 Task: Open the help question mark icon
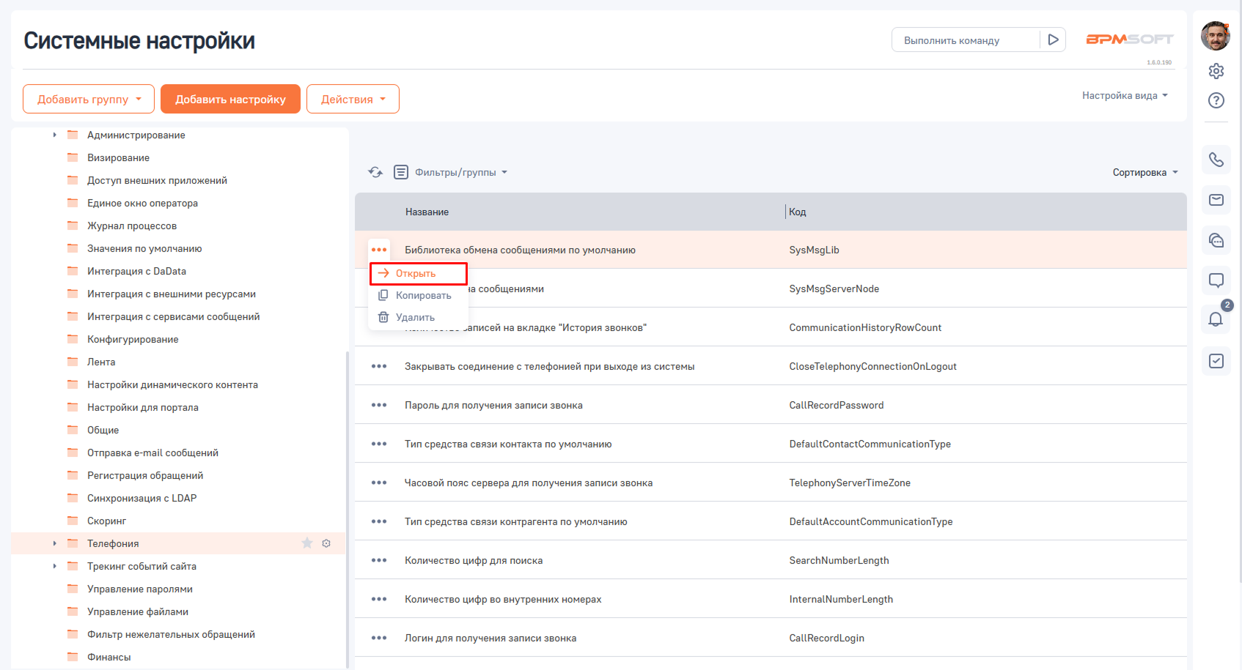click(1216, 100)
